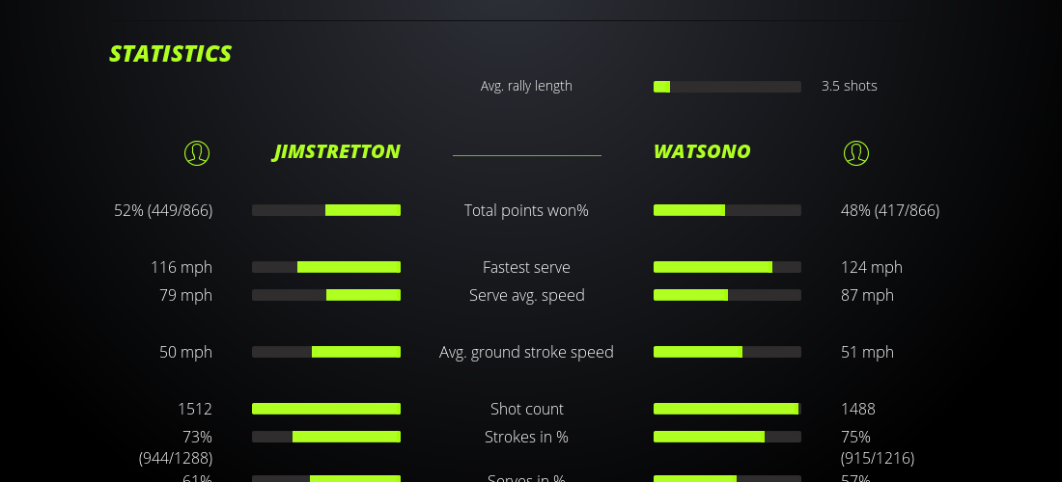
Task: Click the Total points won% label
Action: coord(526,210)
